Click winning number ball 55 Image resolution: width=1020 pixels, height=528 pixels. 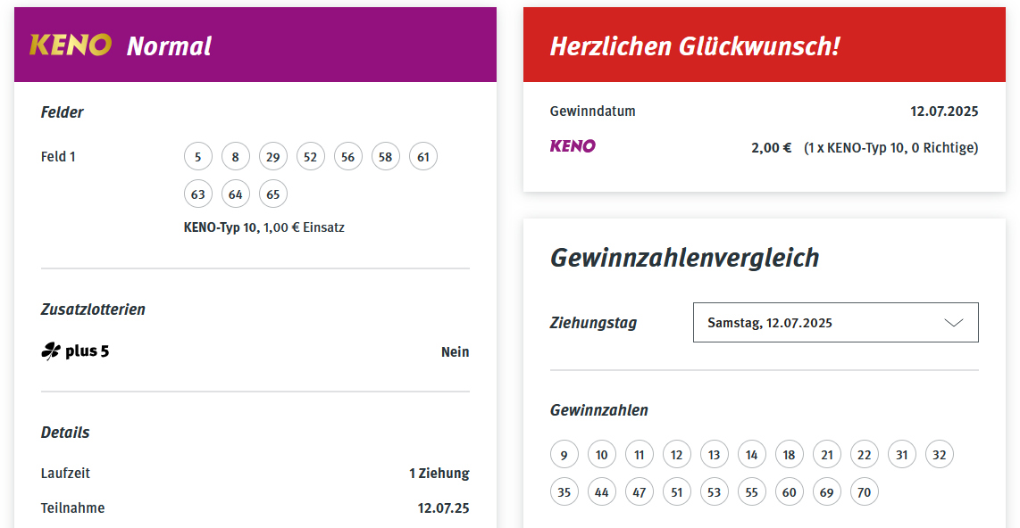pyautogui.click(x=752, y=491)
